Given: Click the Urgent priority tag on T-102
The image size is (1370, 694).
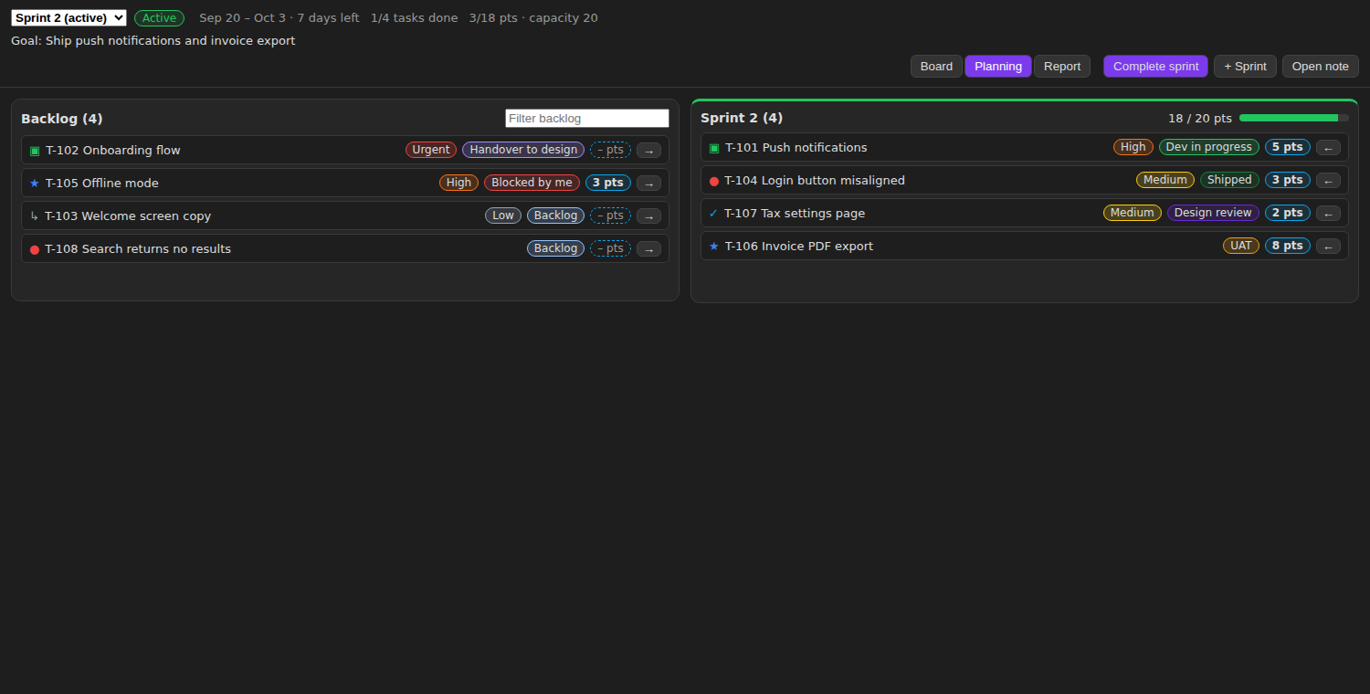Looking at the screenshot, I should click(431, 150).
